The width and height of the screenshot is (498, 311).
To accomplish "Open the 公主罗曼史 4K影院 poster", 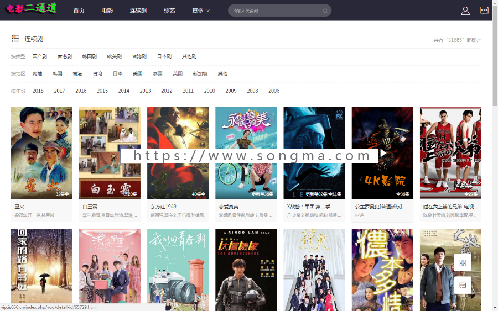I will tap(382, 153).
